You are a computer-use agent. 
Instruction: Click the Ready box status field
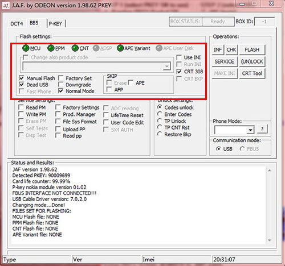[218, 22]
